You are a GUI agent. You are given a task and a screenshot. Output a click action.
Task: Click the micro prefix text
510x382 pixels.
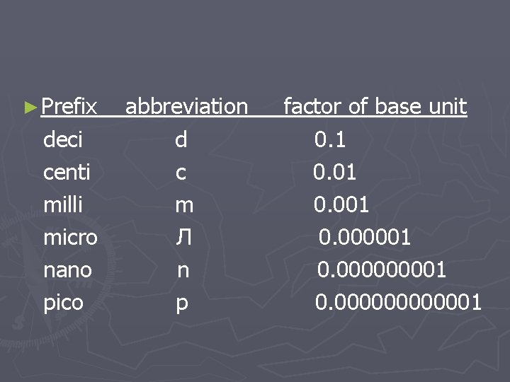(71, 238)
